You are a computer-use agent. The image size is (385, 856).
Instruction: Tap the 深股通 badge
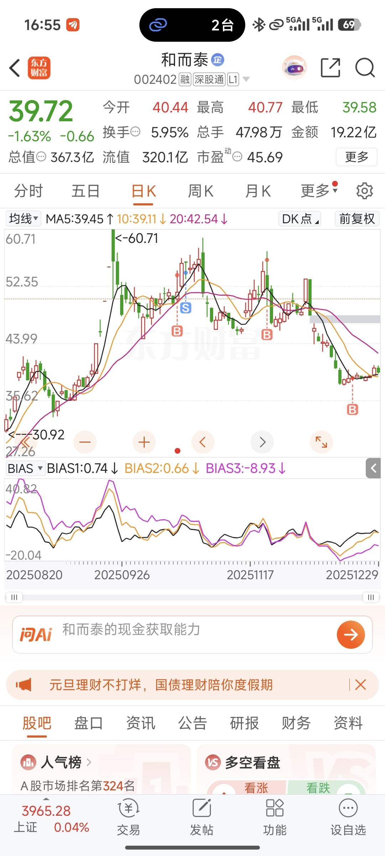coord(209,79)
